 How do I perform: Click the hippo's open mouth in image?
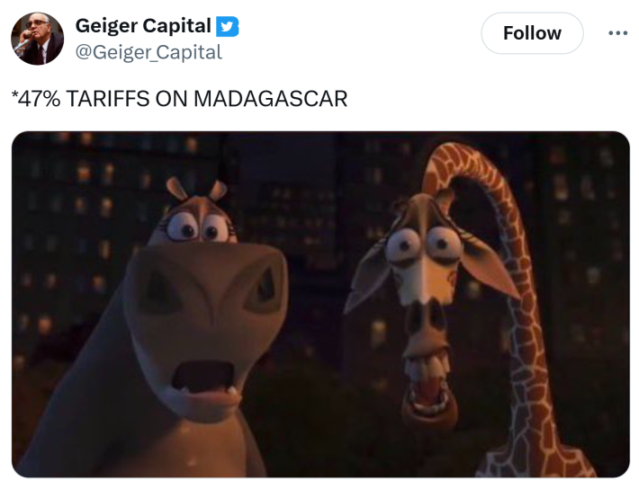202,378
